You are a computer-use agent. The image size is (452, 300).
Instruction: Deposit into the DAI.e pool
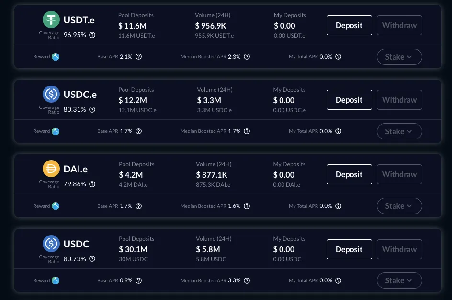pos(349,174)
